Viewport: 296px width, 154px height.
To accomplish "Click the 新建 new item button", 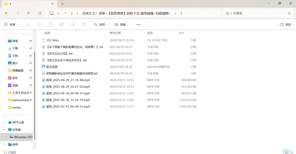I will coord(11,24).
